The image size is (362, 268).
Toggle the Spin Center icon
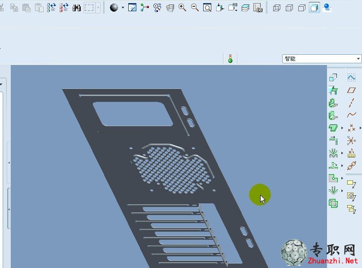click(145, 8)
